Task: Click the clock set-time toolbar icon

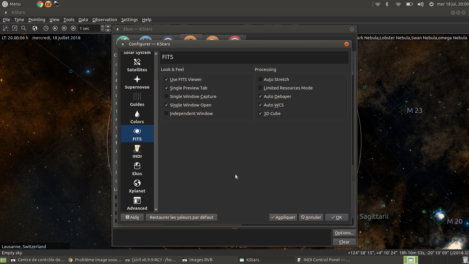Action: (x=46, y=28)
